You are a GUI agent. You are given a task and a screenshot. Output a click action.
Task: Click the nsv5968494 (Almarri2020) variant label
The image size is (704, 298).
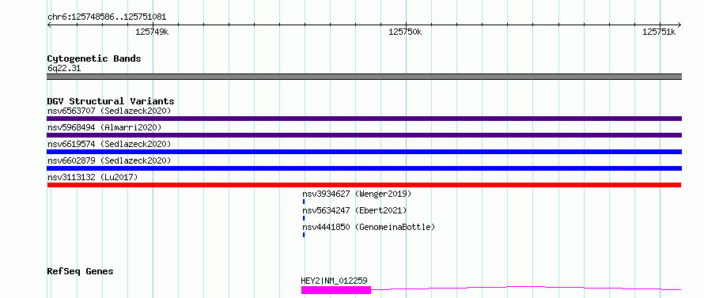pyautogui.click(x=104, y=127)
